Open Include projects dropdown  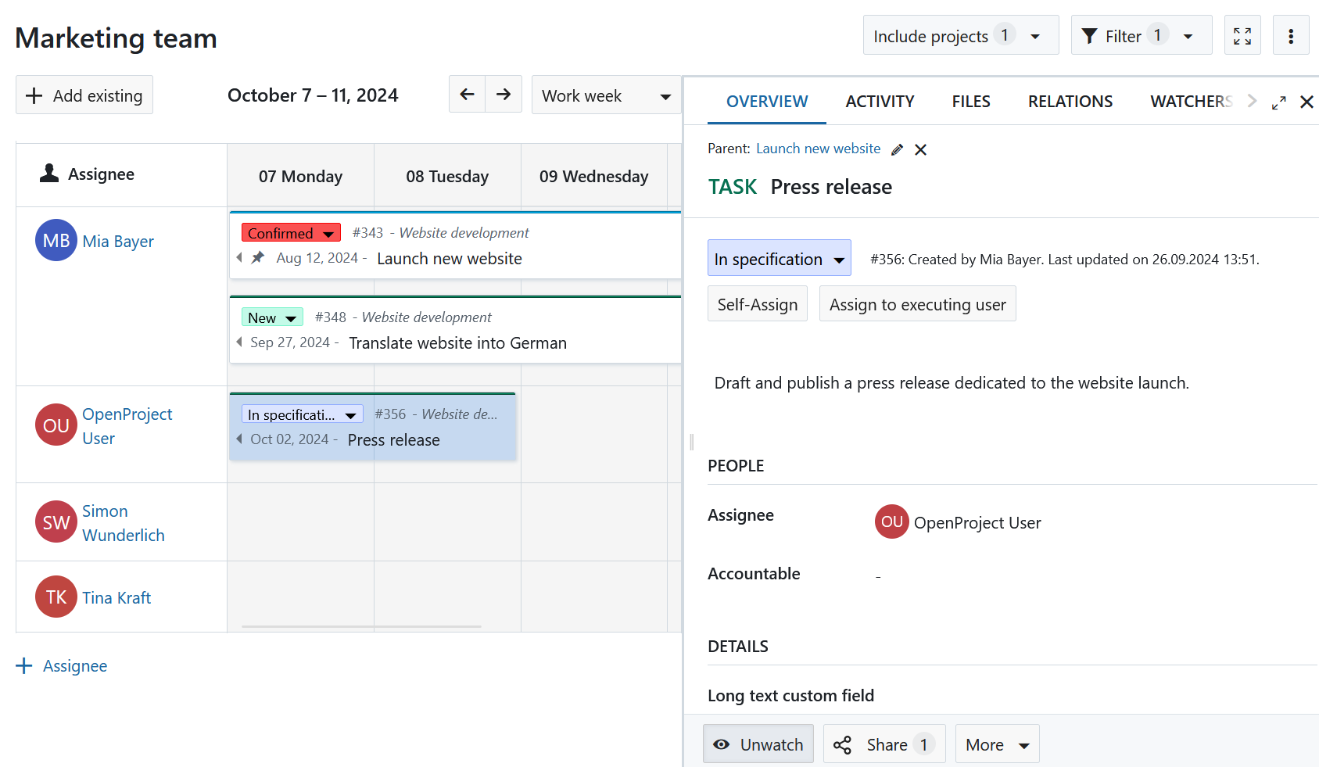tap(960, 35)
